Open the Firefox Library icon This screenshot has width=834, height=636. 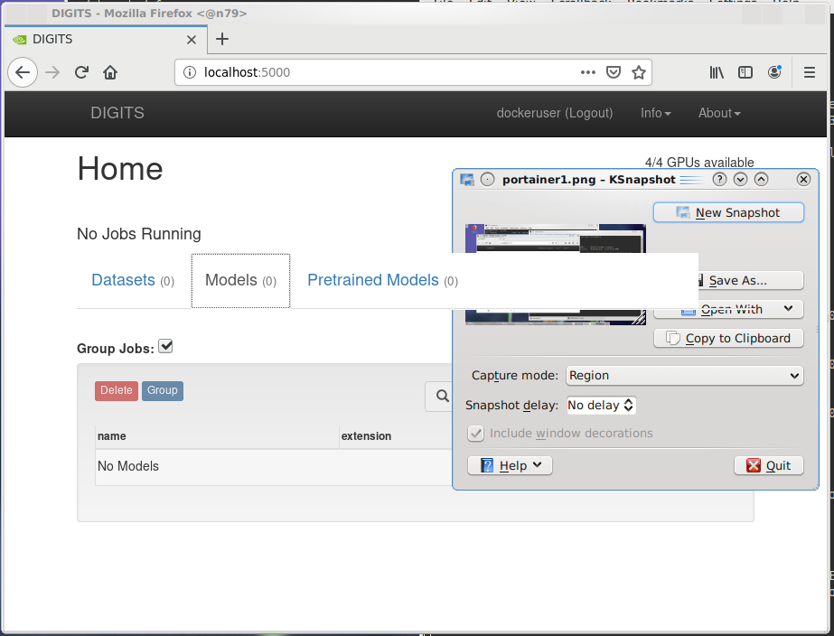717,72
